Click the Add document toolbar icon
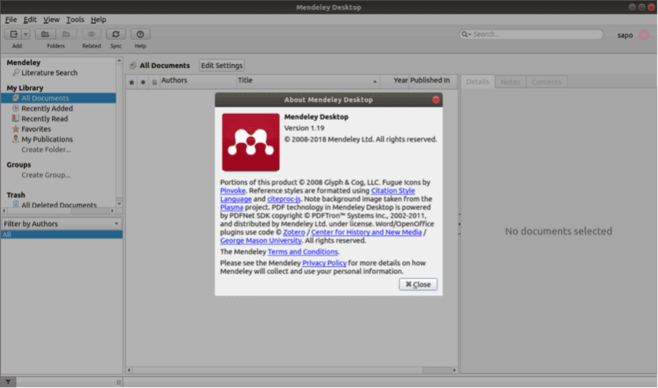658x388 pixels. click(13, 34)
